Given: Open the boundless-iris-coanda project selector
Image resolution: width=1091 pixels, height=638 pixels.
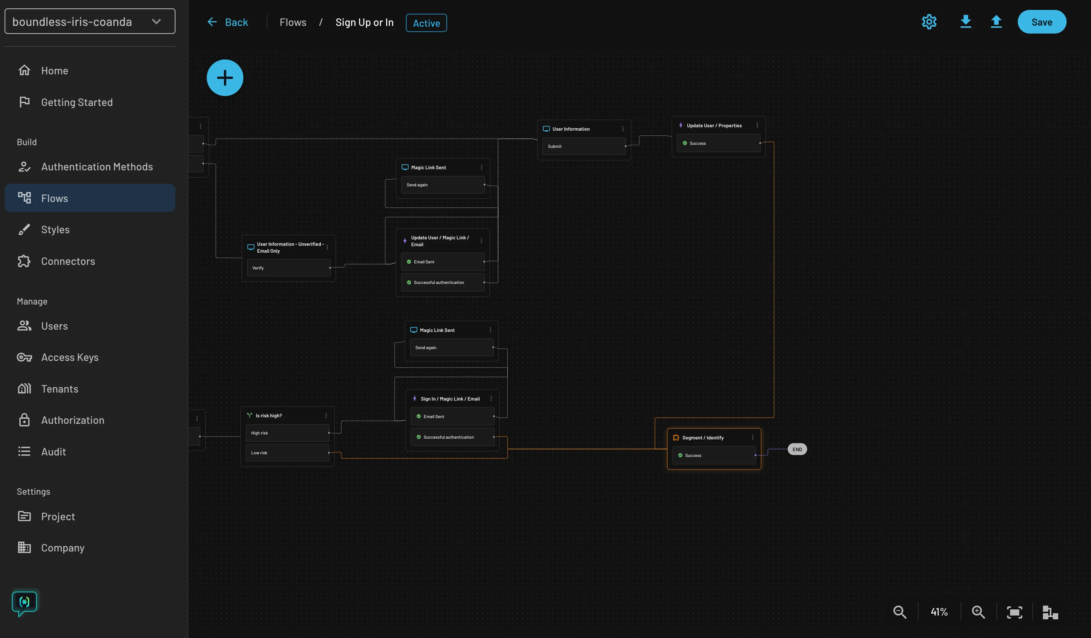Looking at the screenshot, I should click(90, 21).
